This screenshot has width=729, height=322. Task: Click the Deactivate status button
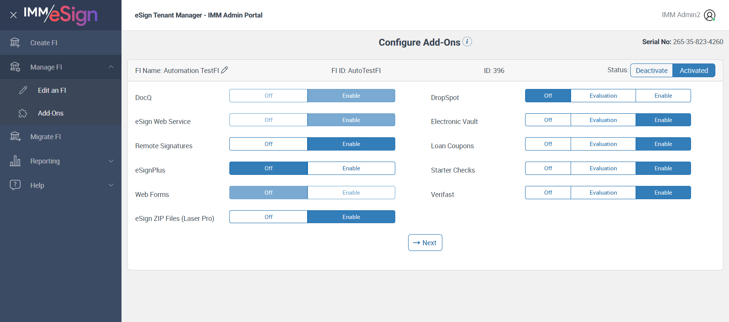point(652,70)
